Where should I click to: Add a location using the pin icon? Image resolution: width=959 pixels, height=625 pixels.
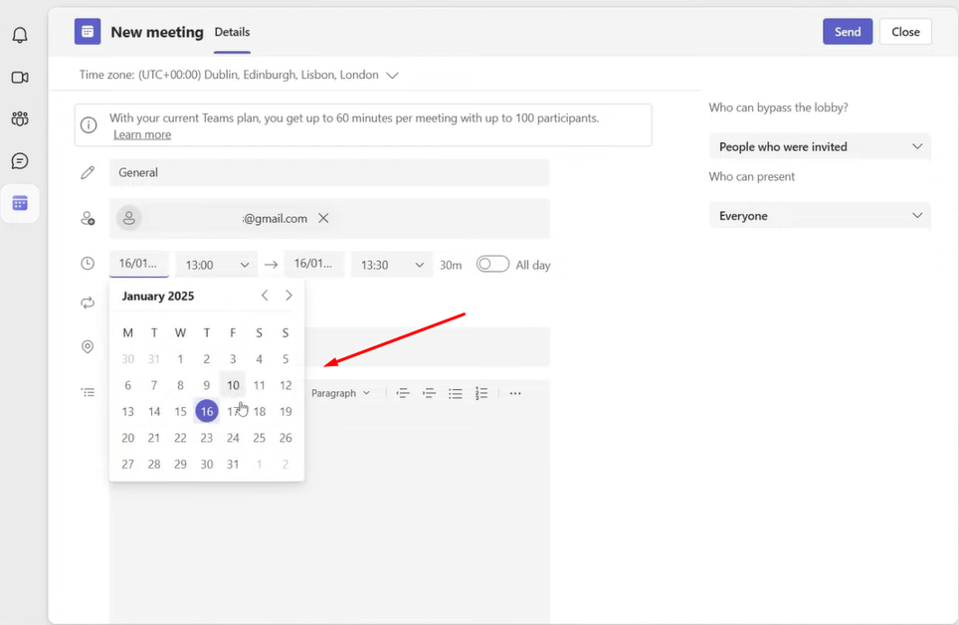point(88,346)
